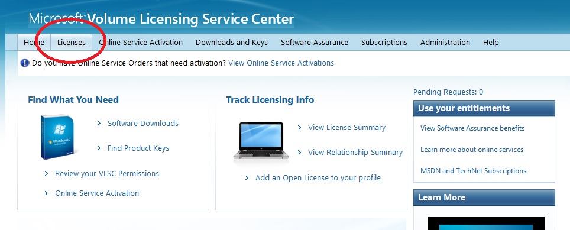Open View Online Service Activations link
This screenshot has height=230, width=570.
pyautogui.click(x=281, y=63)
